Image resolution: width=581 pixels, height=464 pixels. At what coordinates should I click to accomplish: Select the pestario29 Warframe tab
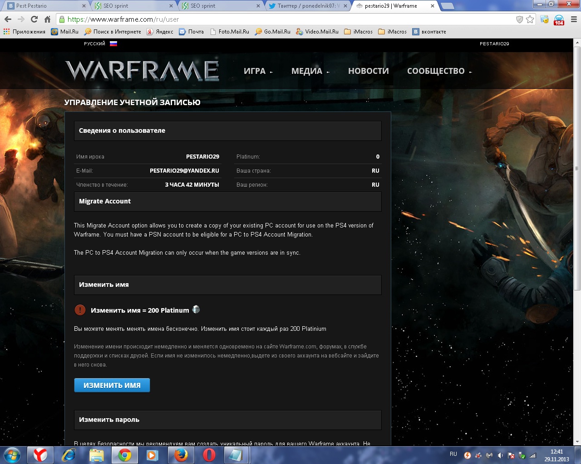point(396,6)
